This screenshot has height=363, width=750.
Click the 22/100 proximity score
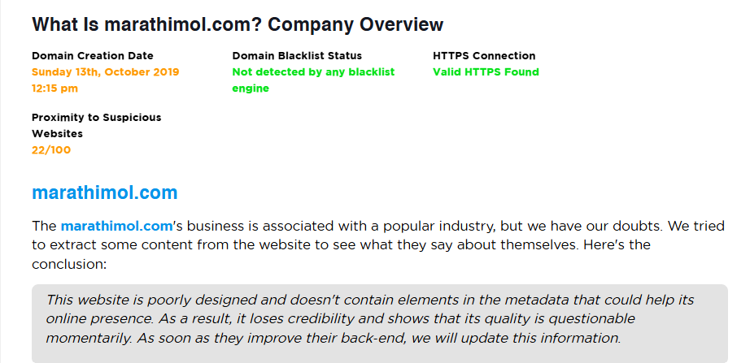pos(51,150)
